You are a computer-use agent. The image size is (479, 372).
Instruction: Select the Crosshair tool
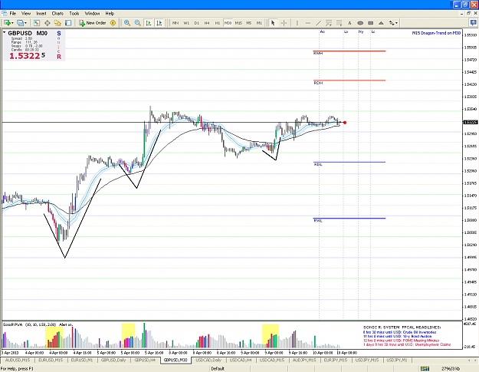(284, 23)
